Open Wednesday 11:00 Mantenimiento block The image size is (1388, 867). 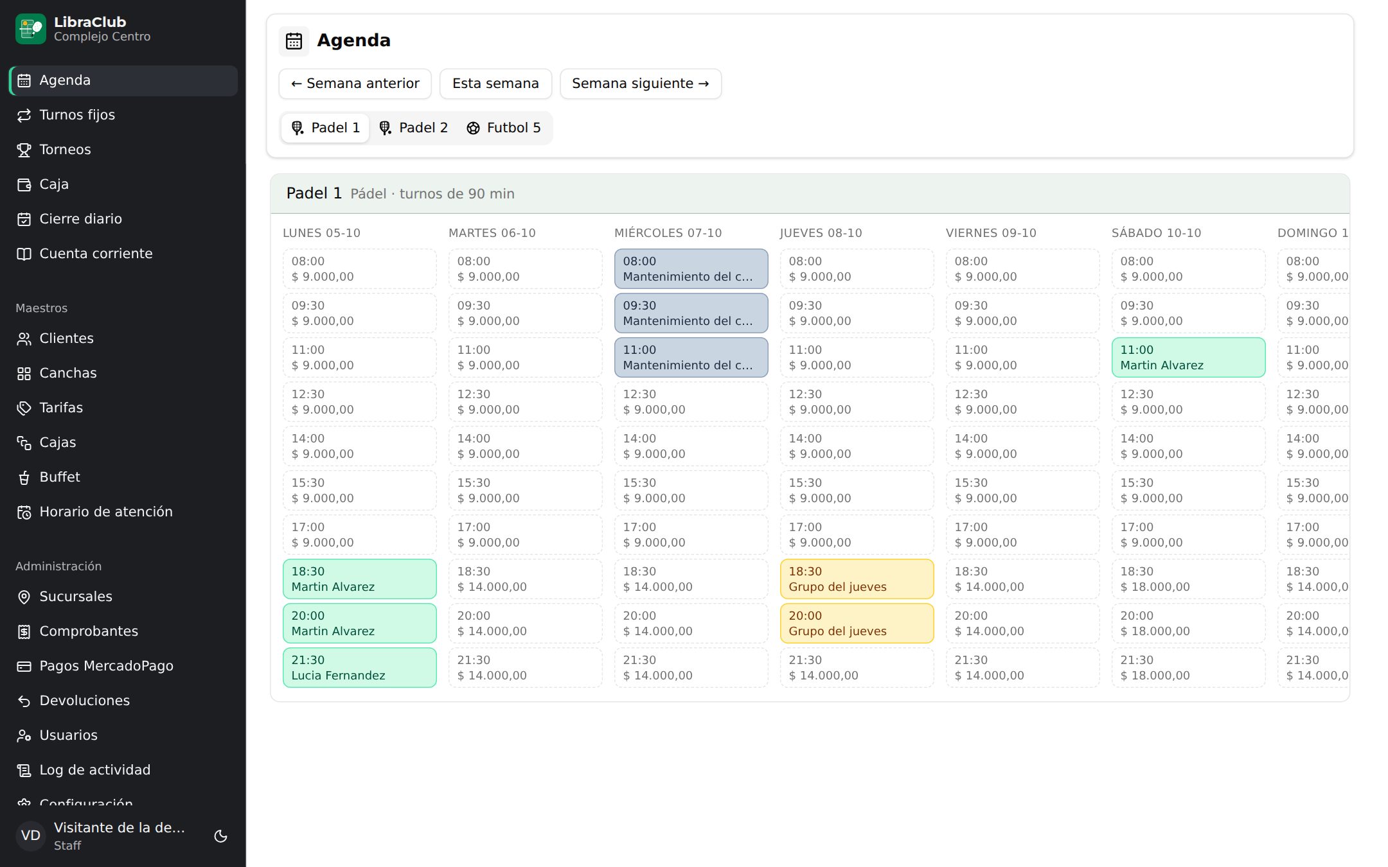point(691,358)
